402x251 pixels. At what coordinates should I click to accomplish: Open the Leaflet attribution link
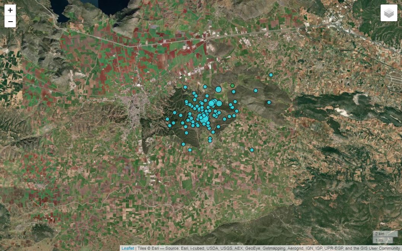[128, 248]
